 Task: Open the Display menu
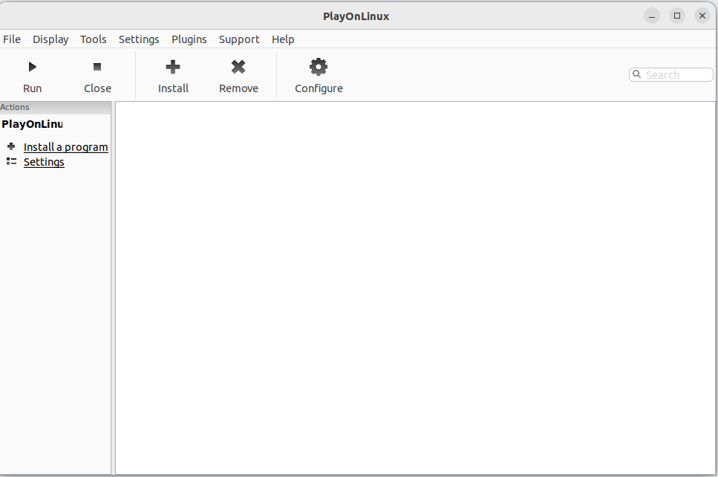pyautogui.click(x=50, y=39)
